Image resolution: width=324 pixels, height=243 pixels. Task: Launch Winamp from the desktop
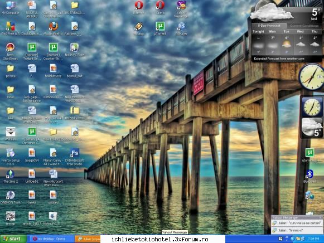click(139, 29)
